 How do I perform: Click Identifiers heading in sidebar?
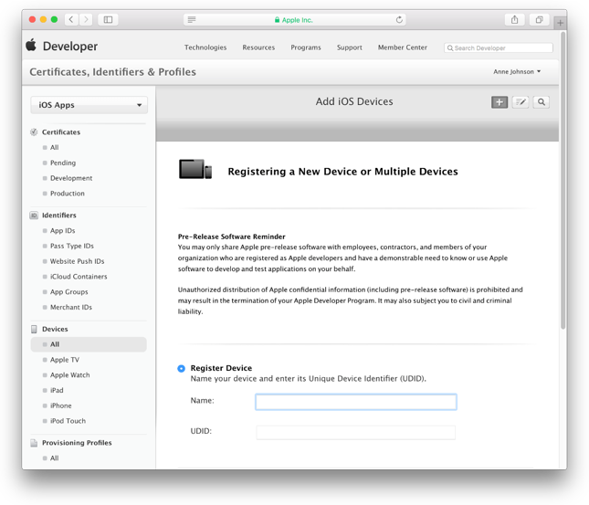pyautogui.click(x=59, y=216)
